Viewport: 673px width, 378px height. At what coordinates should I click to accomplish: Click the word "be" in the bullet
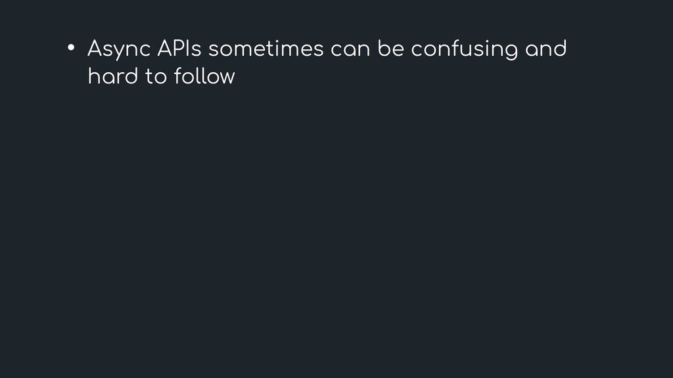pyautogui.click(x=390, y=49)
